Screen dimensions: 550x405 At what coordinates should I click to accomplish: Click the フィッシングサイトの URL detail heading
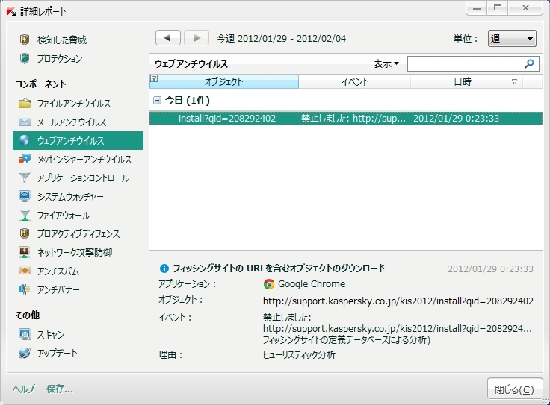coord(279,269)
